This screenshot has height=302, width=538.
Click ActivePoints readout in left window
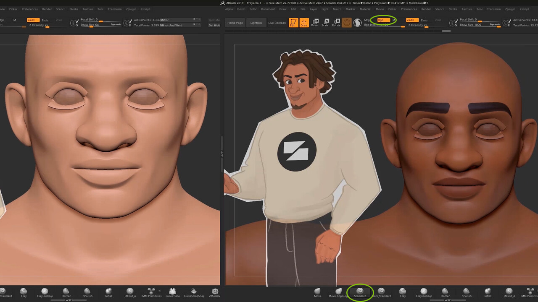147,20
